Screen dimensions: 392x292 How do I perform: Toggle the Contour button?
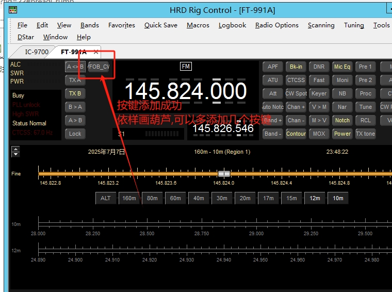tap(296, 134)
